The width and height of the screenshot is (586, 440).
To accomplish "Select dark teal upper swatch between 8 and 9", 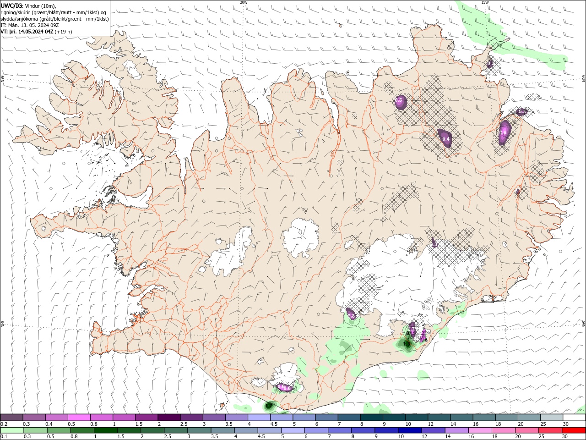I will pyautogui.click(x=372, y=418).
